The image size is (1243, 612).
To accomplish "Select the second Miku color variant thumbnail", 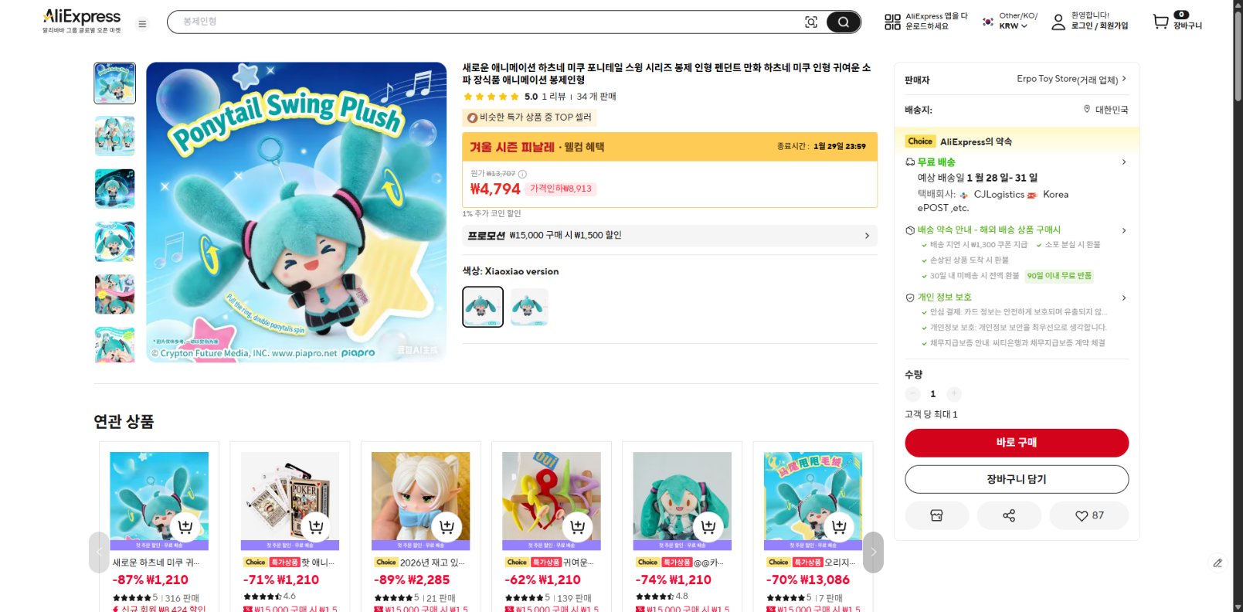I will pyautogui.click(x=529, y=307).
